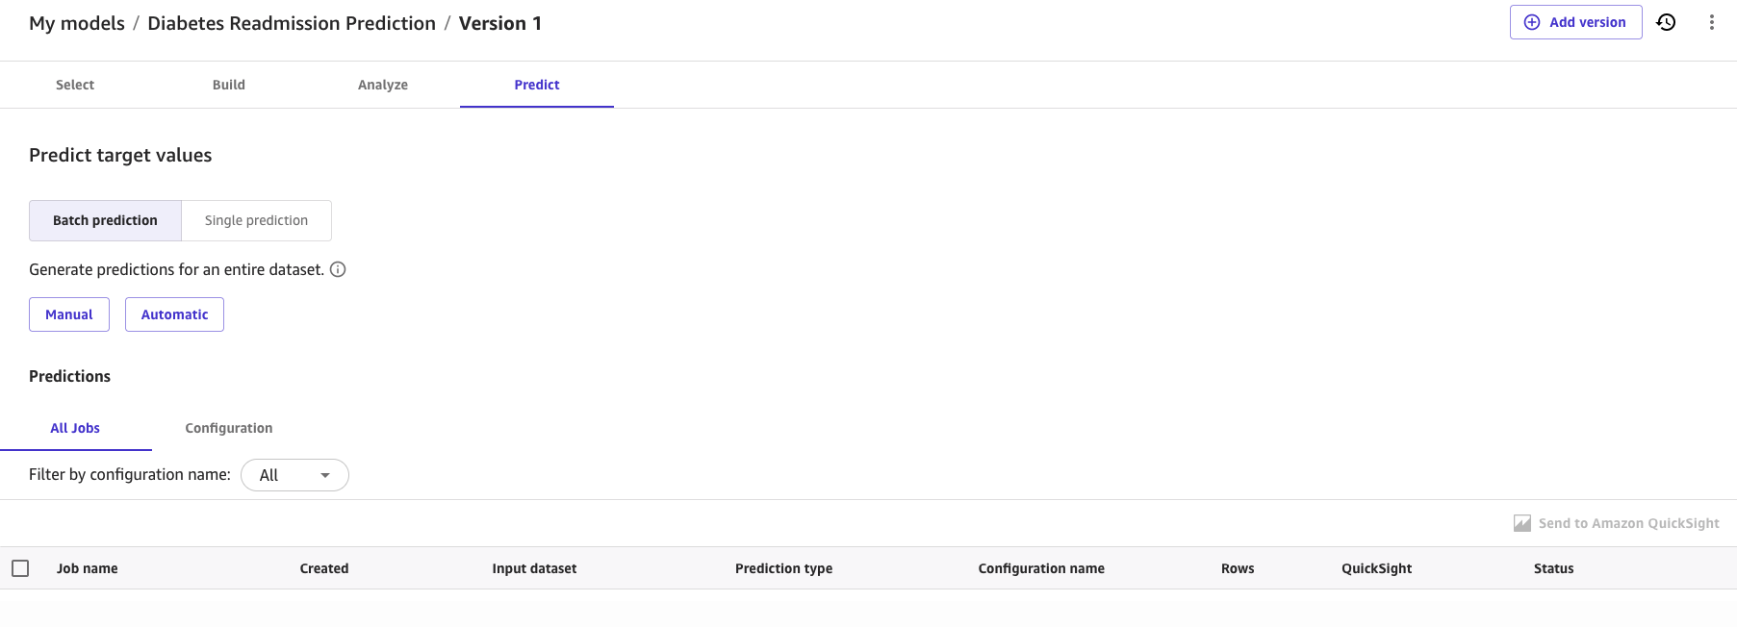Sort by the Created column header

[324, 568]
